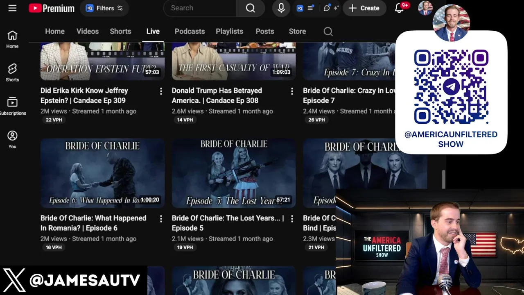Search within channel magnifier icon
Screen dimensions: 524x295
point(328,31)
